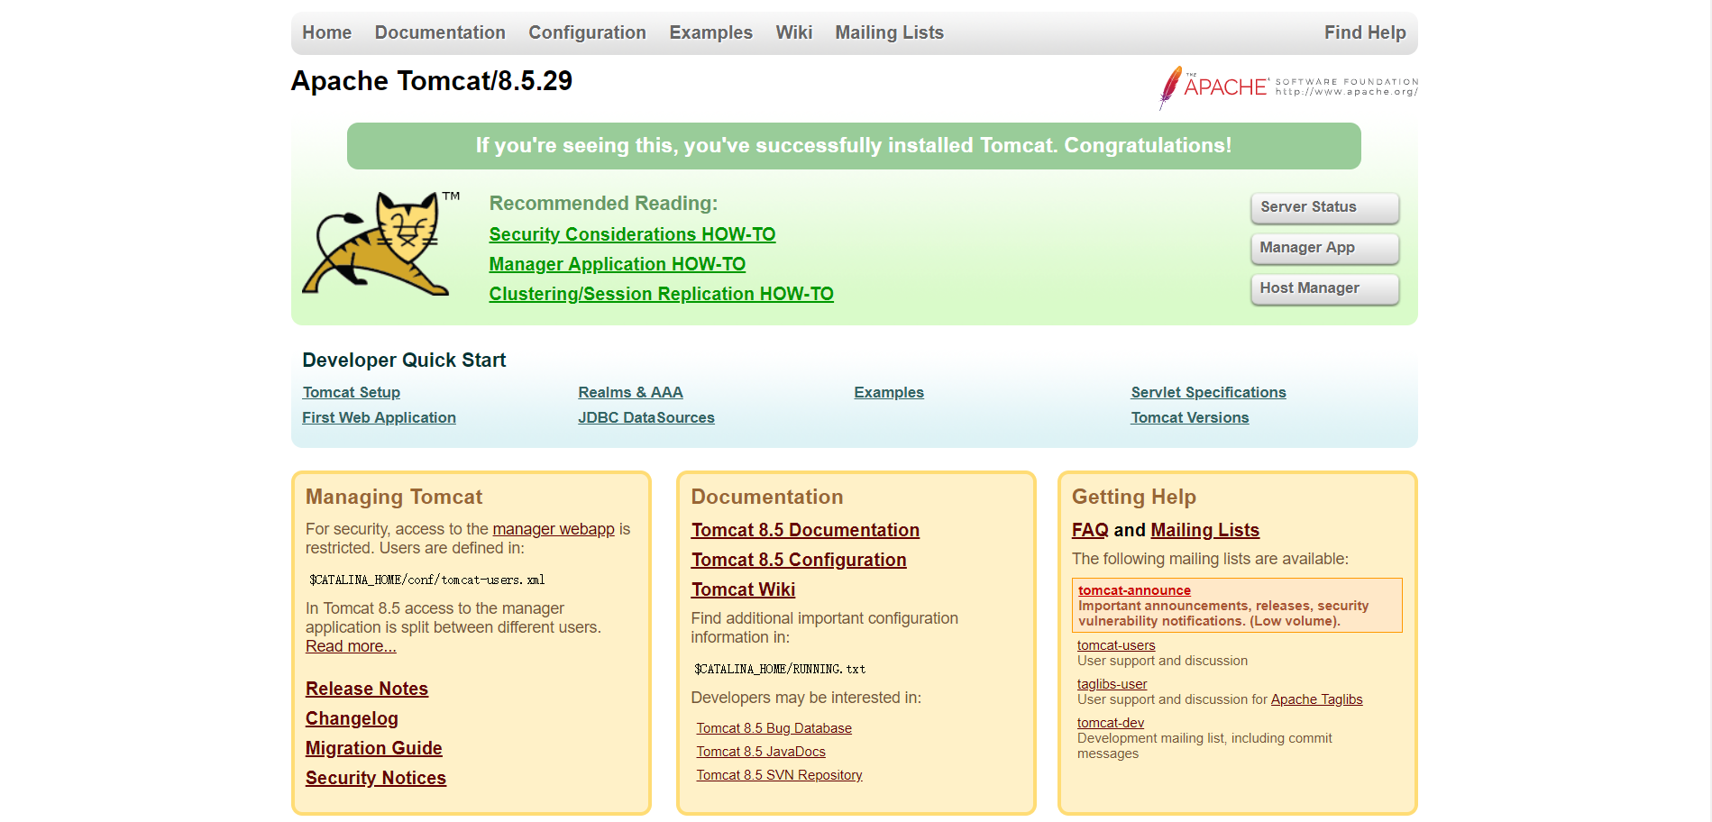Open Tomcat 8.5 Bug Database link
Image resolution: width=1712 pixels, height=822 pixels.
coord(774,728)
